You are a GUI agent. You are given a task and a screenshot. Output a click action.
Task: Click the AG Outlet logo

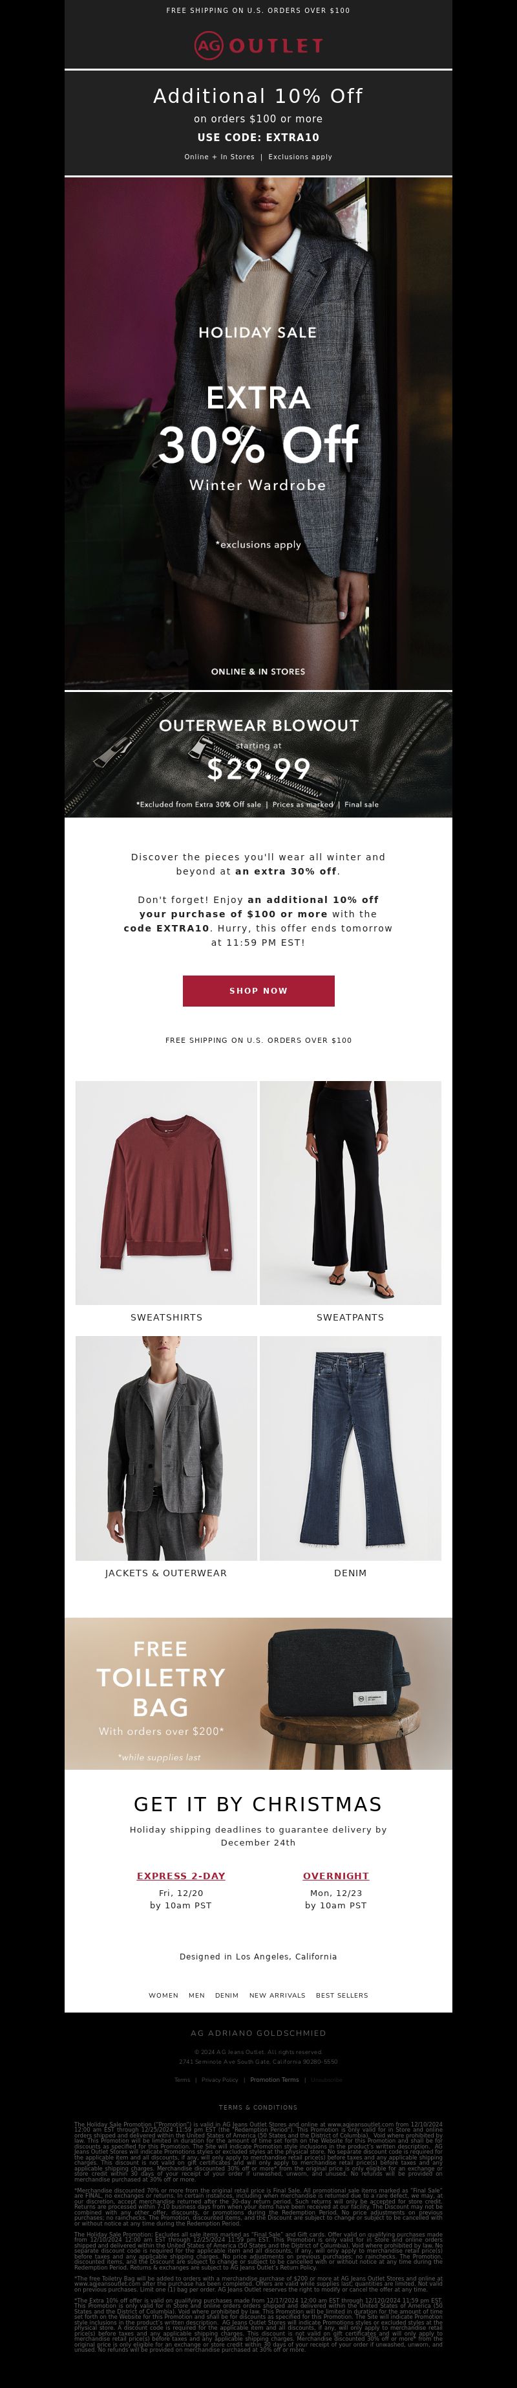pyautogui.click(x=258, y=45)
